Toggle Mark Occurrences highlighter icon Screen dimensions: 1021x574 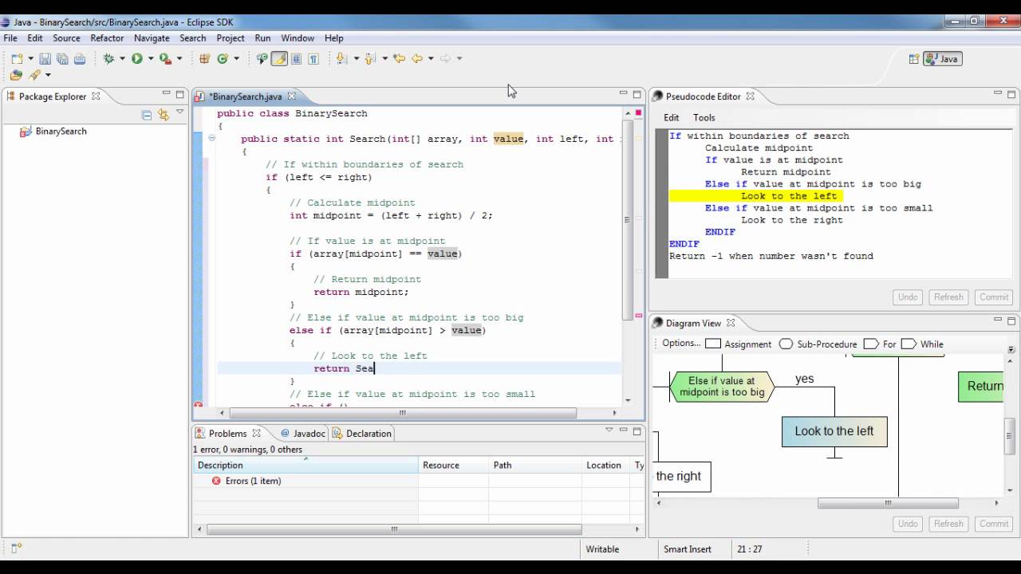(x=279, y=58)
